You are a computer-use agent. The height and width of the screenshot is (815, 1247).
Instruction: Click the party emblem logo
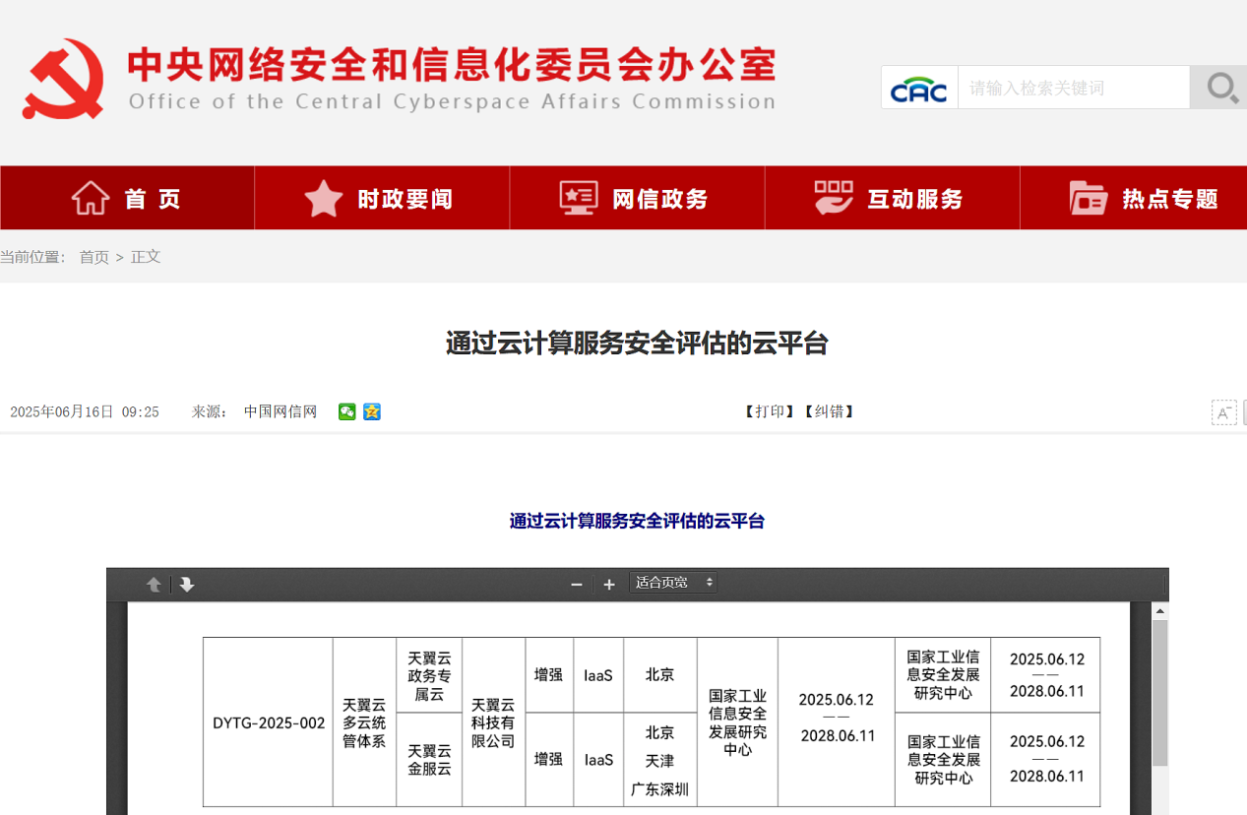pyautogui.click(x=64, y=78)
